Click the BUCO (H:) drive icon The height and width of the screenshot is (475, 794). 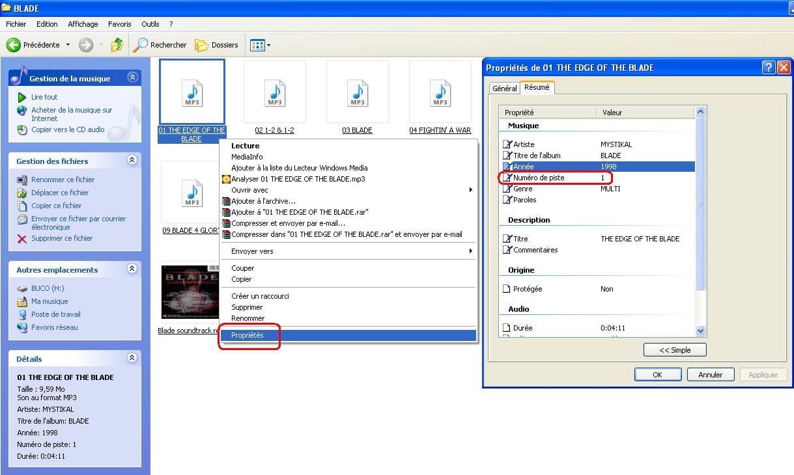tap(22, 288)
